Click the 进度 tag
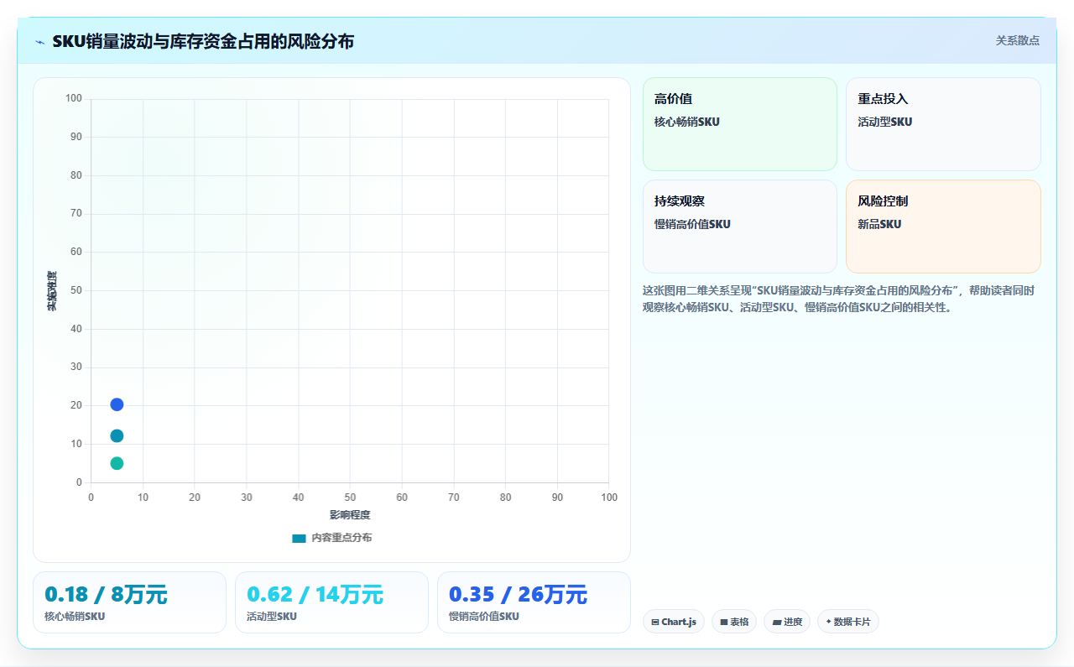 (787, 622)
